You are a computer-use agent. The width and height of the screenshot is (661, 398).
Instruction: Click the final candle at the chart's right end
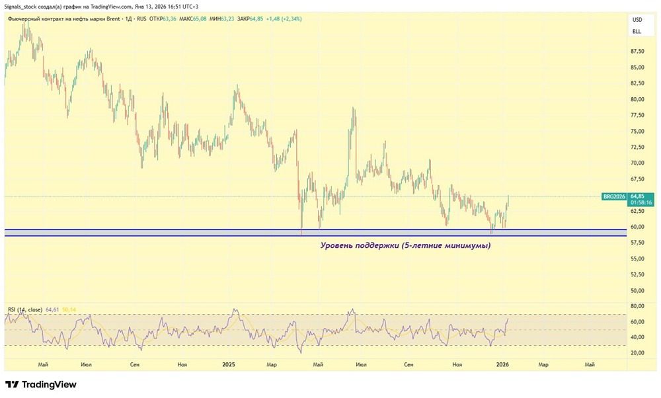(x=508, y=201)
